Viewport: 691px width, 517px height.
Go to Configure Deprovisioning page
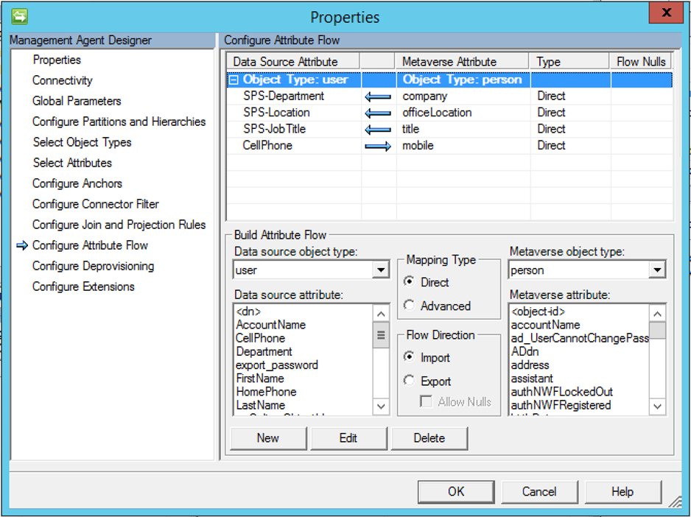click(93, 266)
